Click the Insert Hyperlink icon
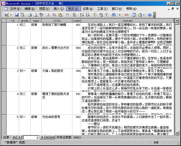Screen dimensions: 181x146 point(74,15)
